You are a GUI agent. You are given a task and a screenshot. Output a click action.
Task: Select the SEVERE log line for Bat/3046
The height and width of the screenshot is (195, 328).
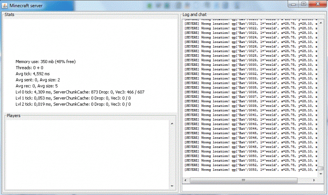[x=251, y=138]
